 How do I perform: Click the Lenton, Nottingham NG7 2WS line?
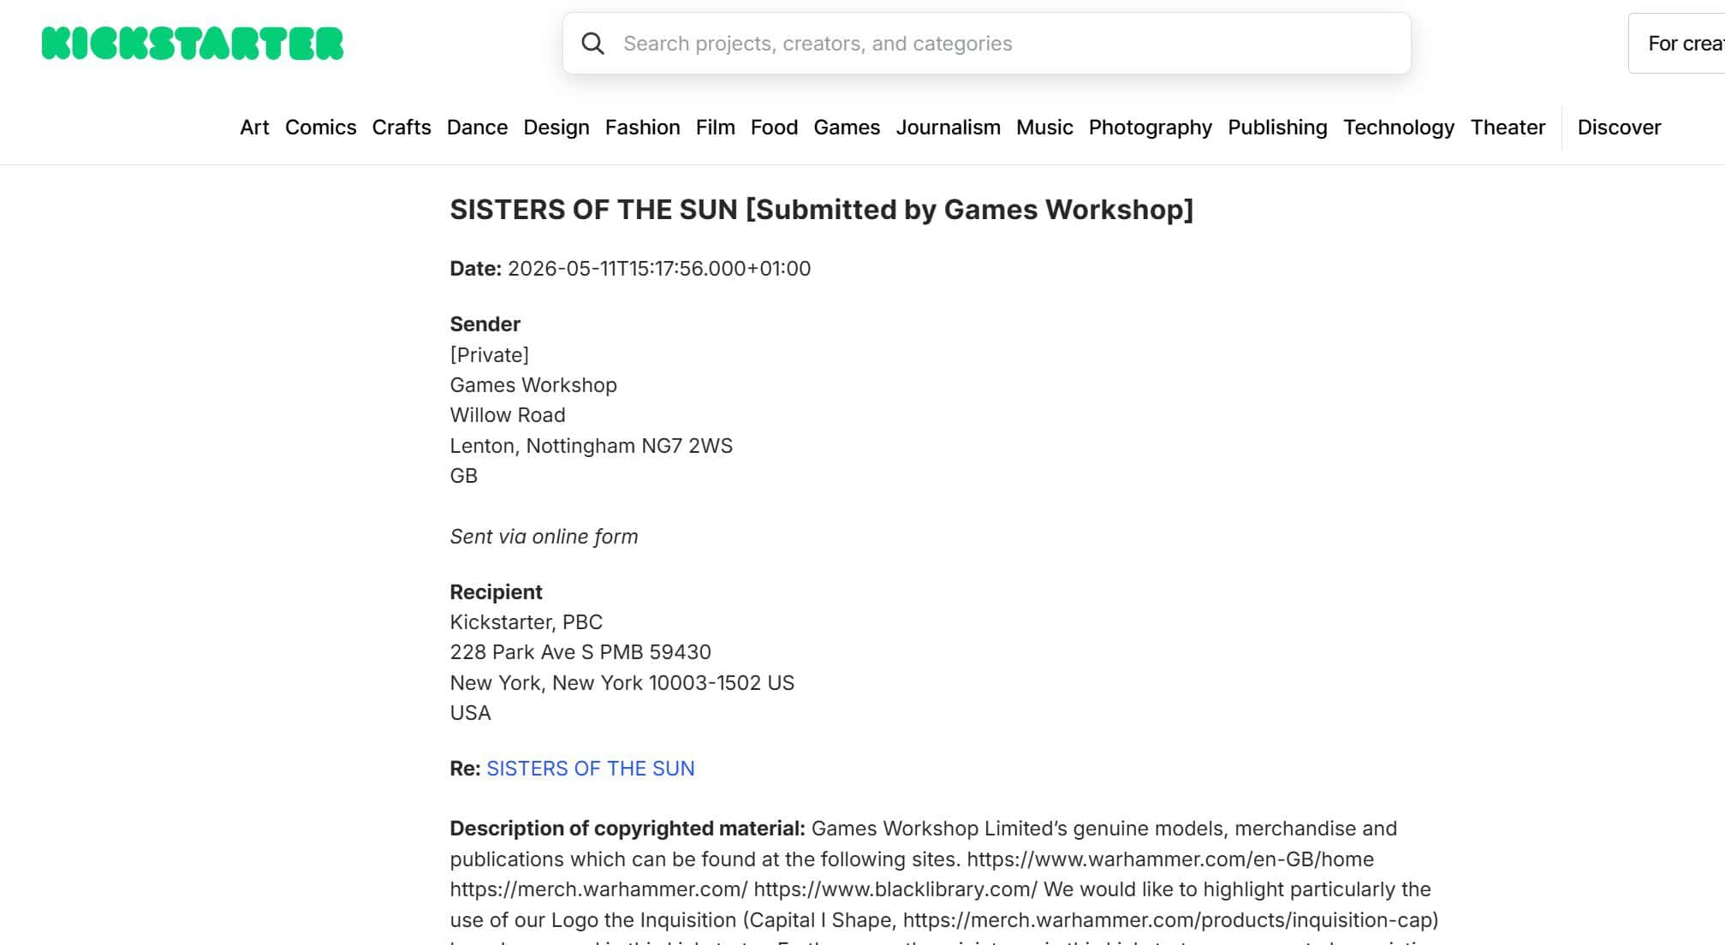pos(591,446)
